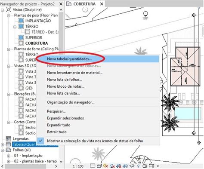Screen dimensions: 204x169
Task: Select Legendas in the browser
Action: tap(21, 139)
